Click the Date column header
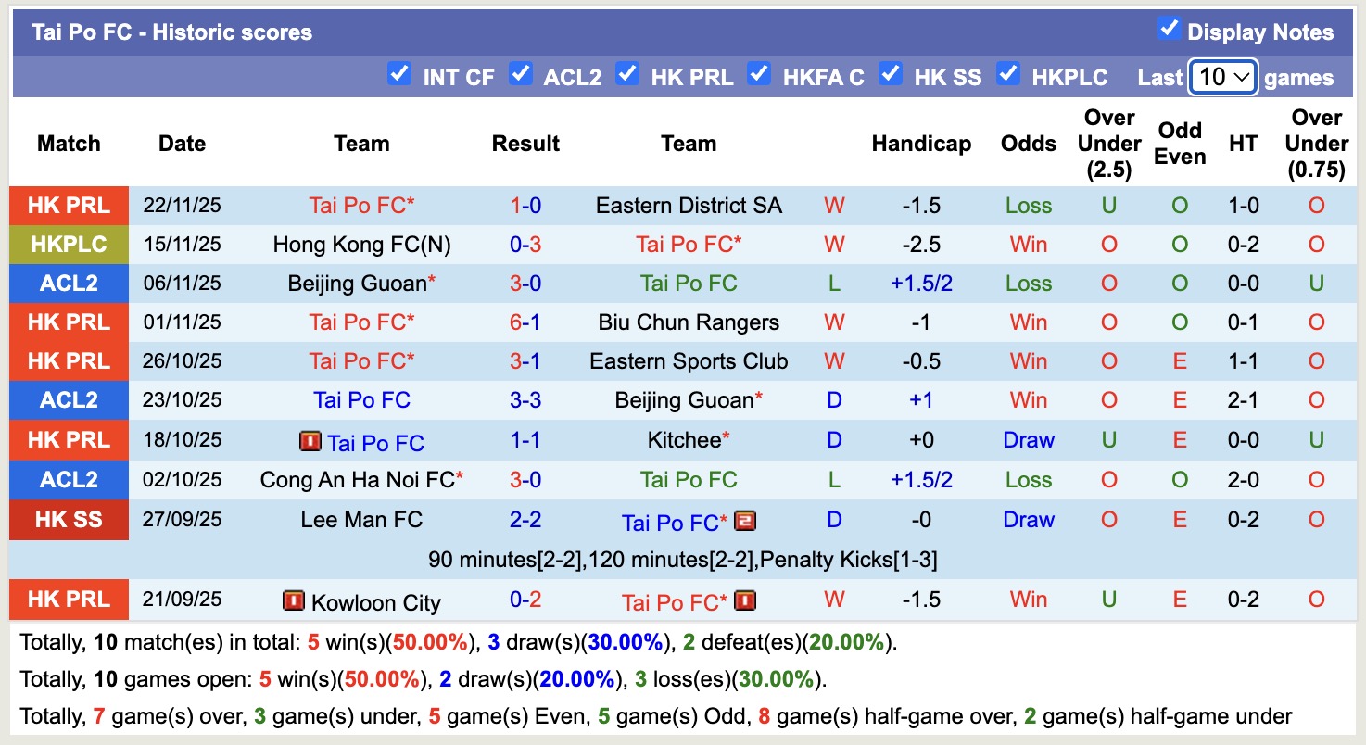1366x745 pixels. (x=182, y=144)
